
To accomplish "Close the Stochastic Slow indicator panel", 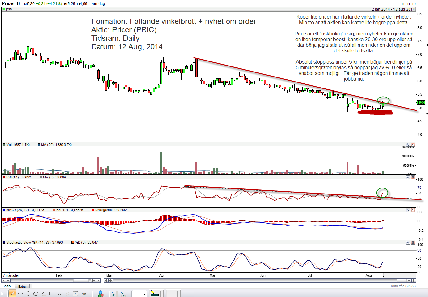I will (x=413, y=243).
